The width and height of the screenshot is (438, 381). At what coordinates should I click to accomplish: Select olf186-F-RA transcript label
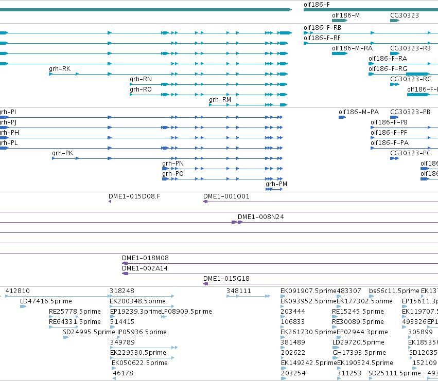click(388, 59)
